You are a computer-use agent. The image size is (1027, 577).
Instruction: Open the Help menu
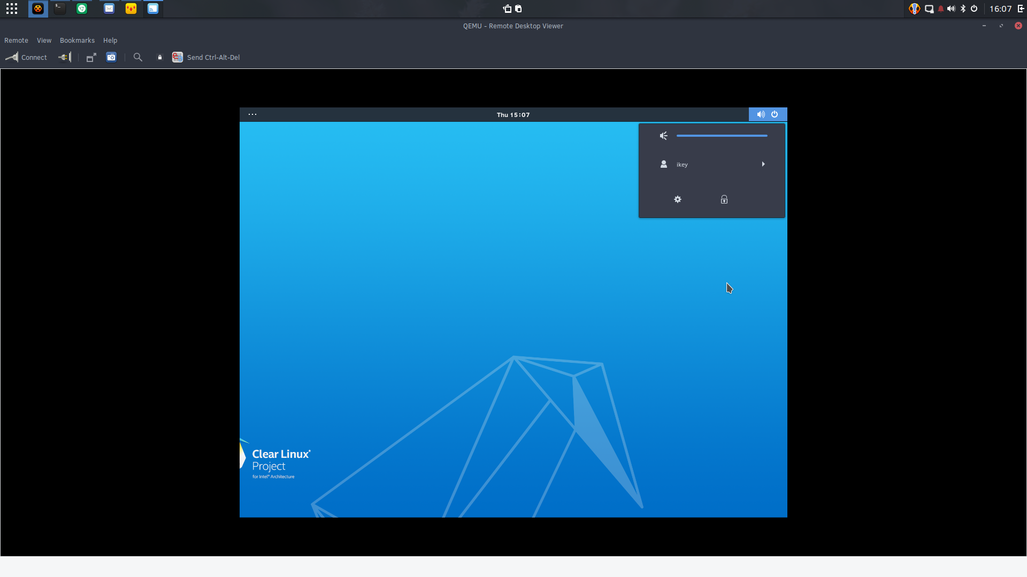[110, 41]
